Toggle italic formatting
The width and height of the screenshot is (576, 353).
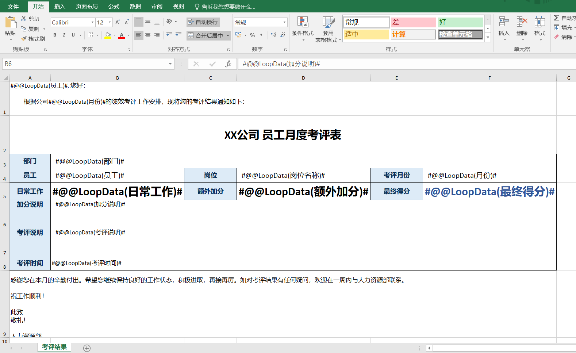pyautogui.click(x=64, y=35)
